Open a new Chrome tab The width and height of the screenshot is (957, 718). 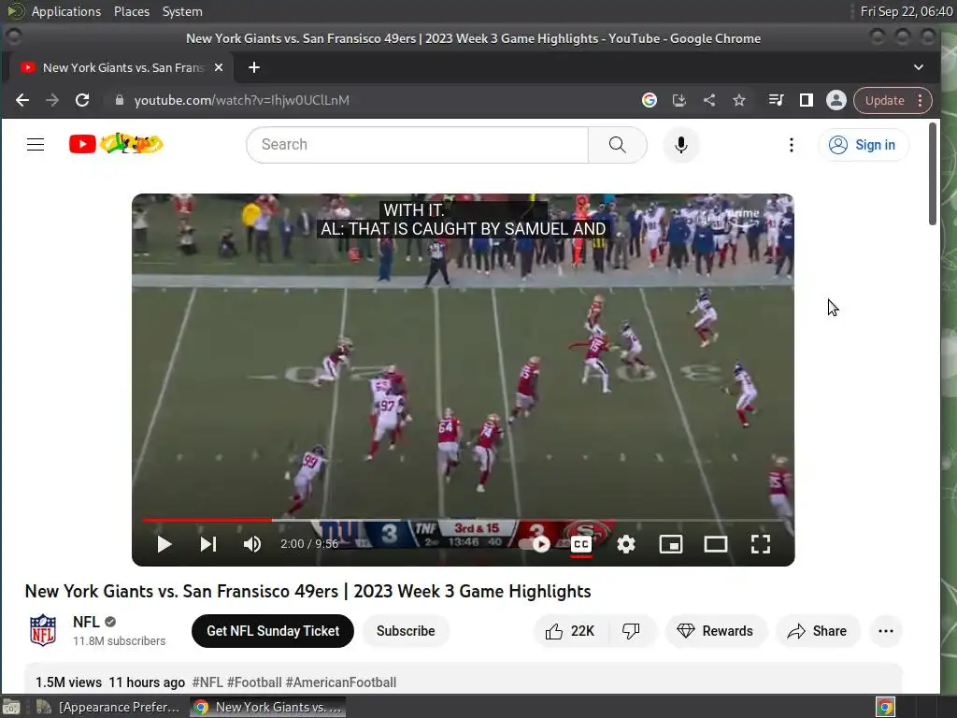tap(254, 67)
